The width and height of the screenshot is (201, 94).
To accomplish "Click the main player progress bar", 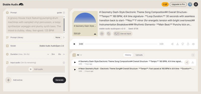I will (121, 44).
